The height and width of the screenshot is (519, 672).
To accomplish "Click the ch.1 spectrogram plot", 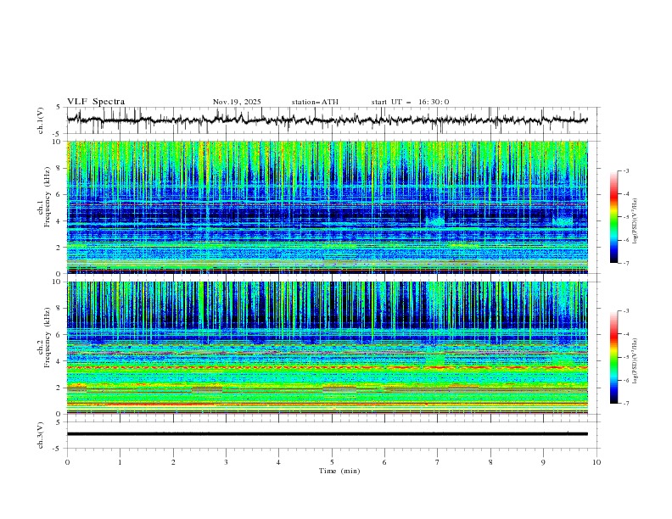I will (x=328, y=207).
